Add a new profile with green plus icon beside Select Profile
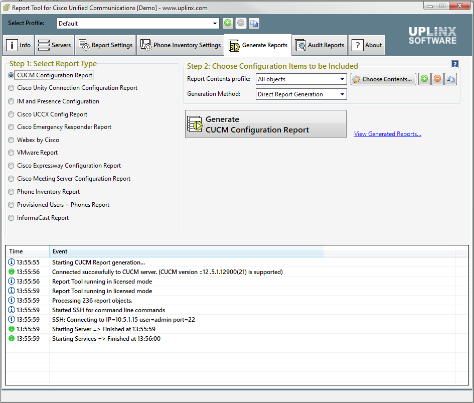This screenshot has height=403, width=474. [x=228, y=23]
